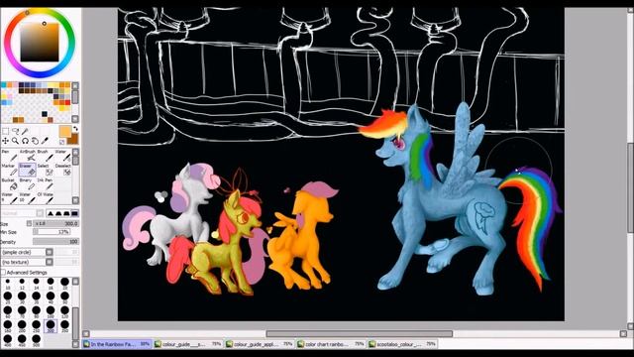This screenshot has height=357, width=634.
Task: Click the foreground orange color swatch
Action: tap(64, 131)
